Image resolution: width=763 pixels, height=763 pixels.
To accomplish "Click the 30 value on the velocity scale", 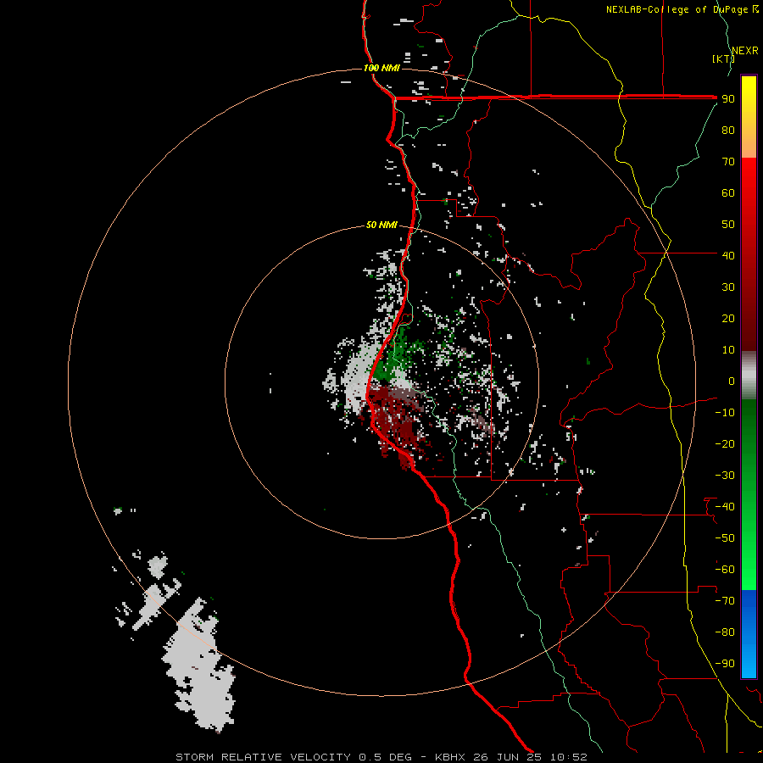I will 728,287.
